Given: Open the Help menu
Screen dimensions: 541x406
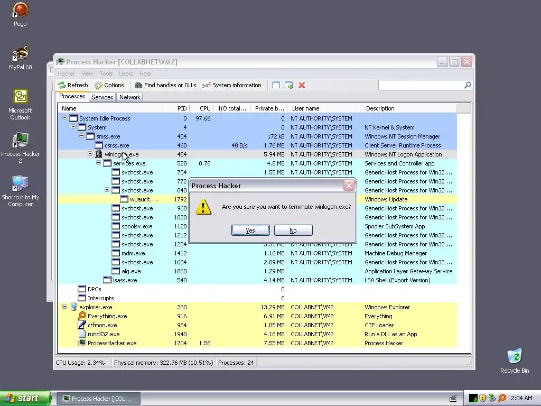Looking at the screenshot, I should tap(145, 73).
